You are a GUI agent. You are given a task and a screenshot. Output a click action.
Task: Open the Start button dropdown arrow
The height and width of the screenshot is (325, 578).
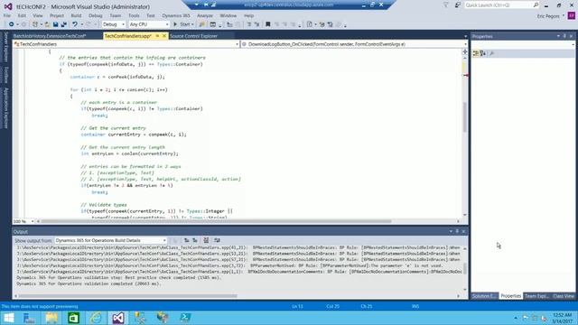[192, 24]
